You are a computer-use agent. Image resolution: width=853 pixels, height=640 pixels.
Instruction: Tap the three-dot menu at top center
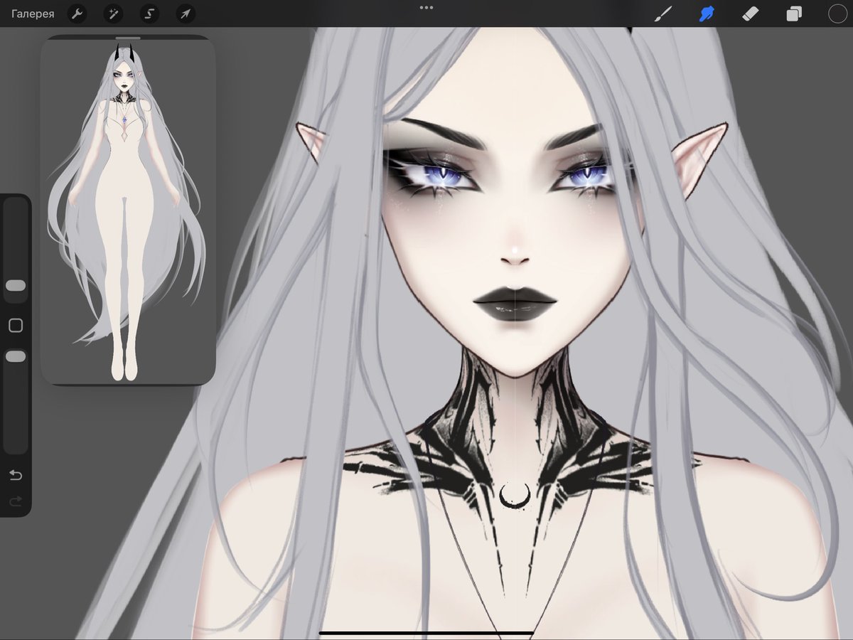click(x=426, y=8)
